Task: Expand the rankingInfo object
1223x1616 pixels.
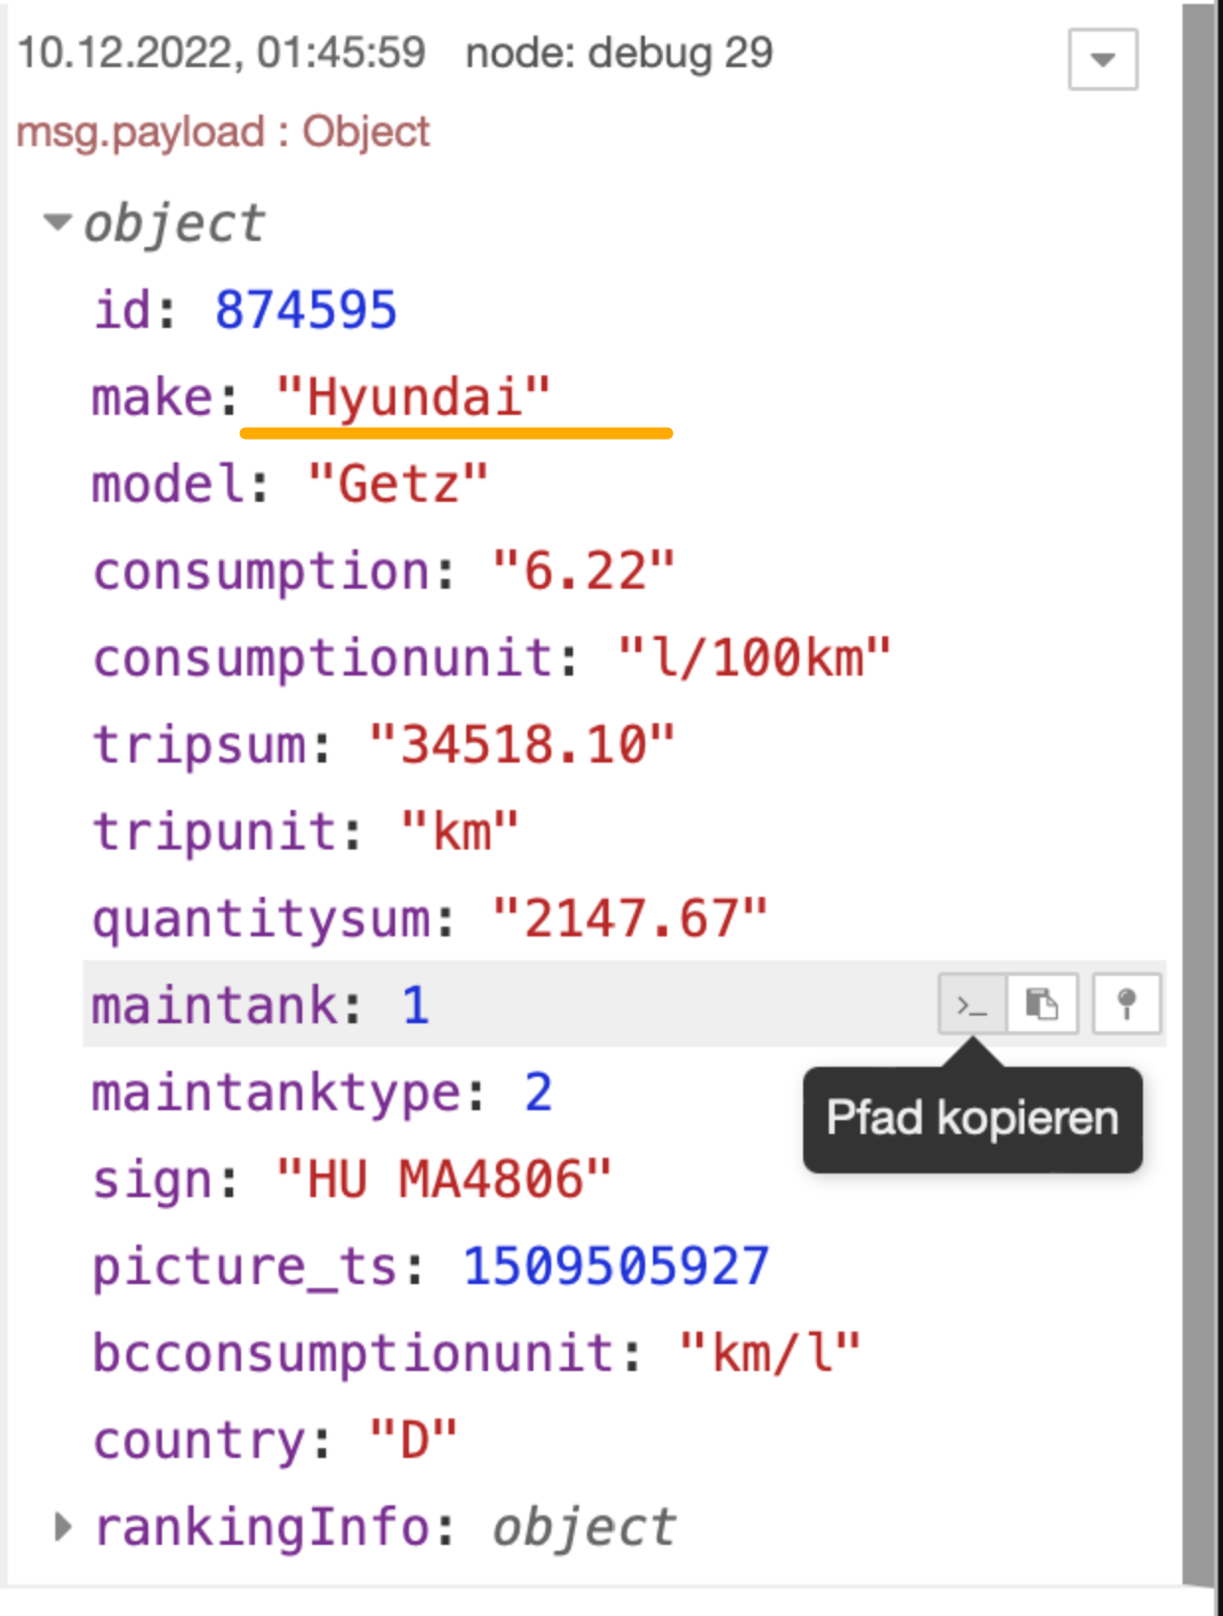Action: pyautogui.click(x=63, y=1527)
